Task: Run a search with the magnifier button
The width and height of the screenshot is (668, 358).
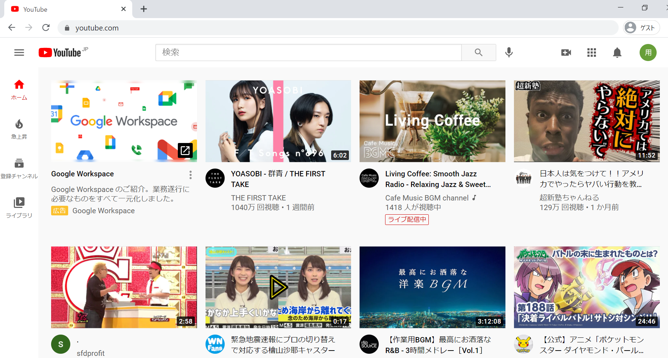Action: pos(478,52)
